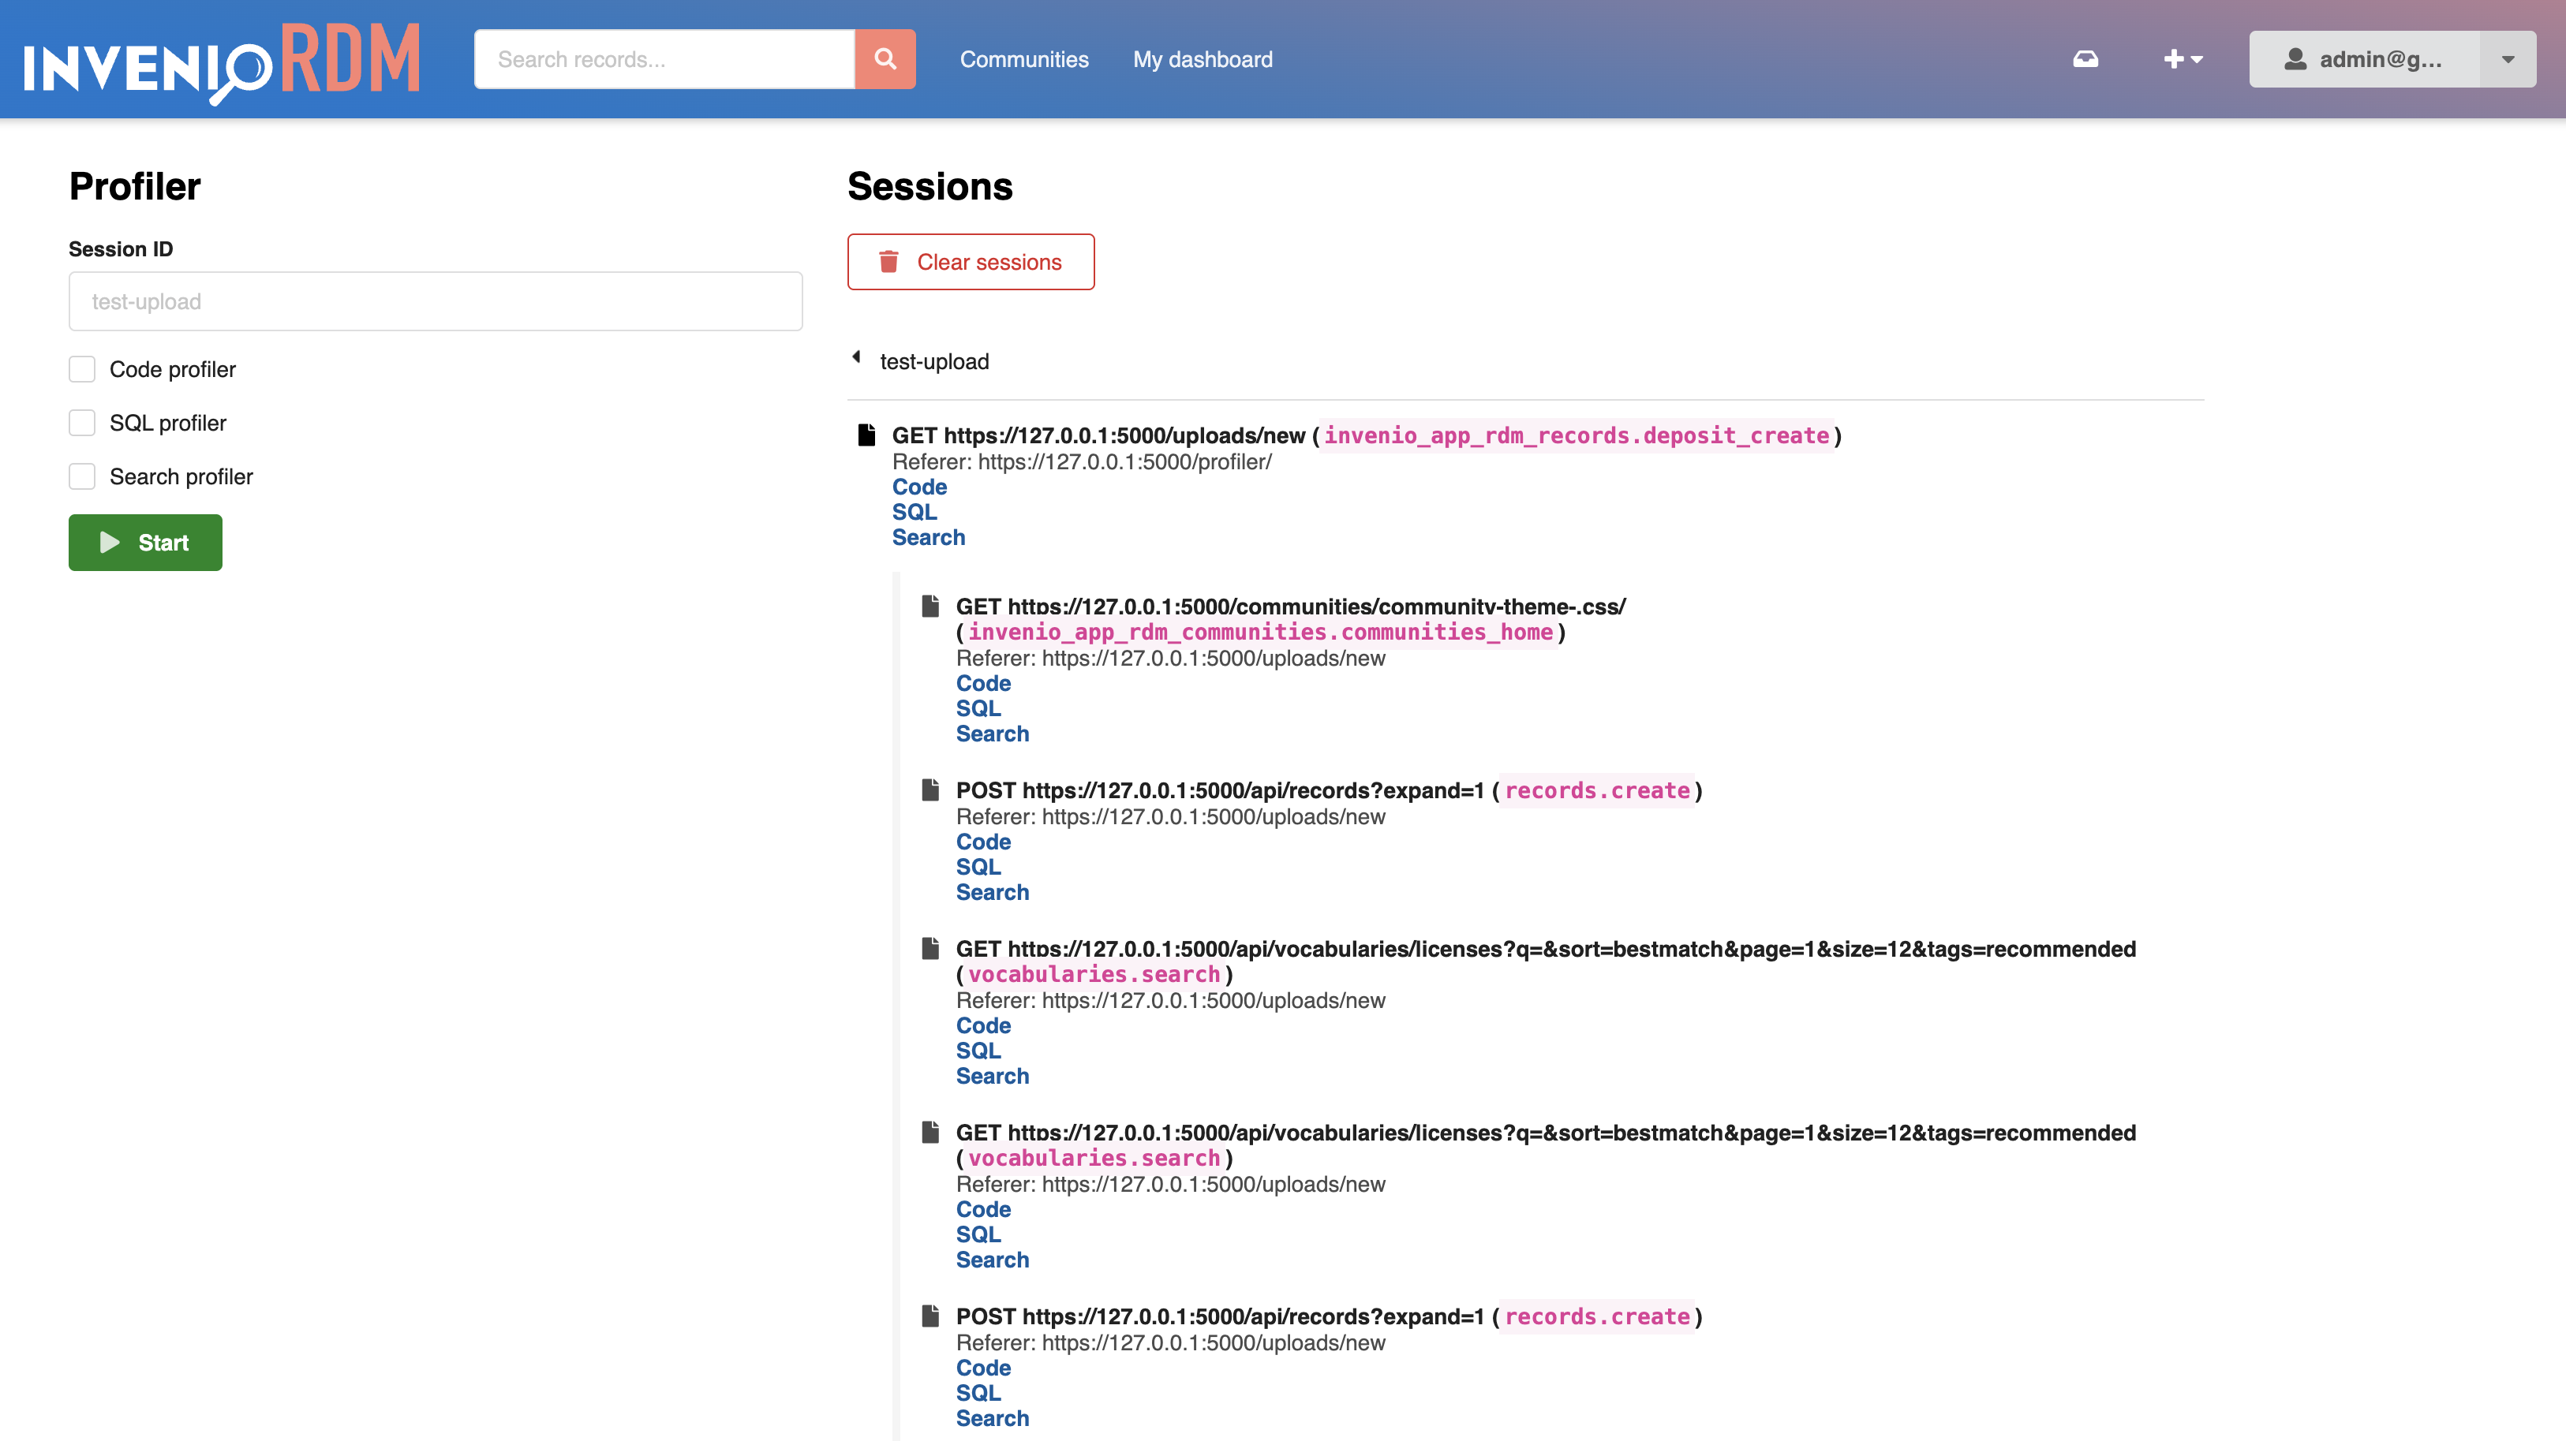Open Search report for communities_home request

[x=993, y=734]
